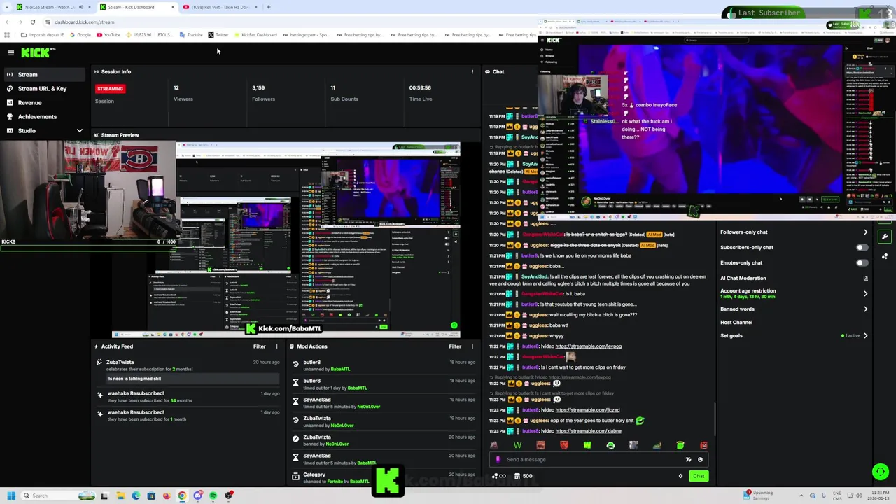Open the hamburger menu beside Kick logo
The image size is (896, 504).
point(10,52)
